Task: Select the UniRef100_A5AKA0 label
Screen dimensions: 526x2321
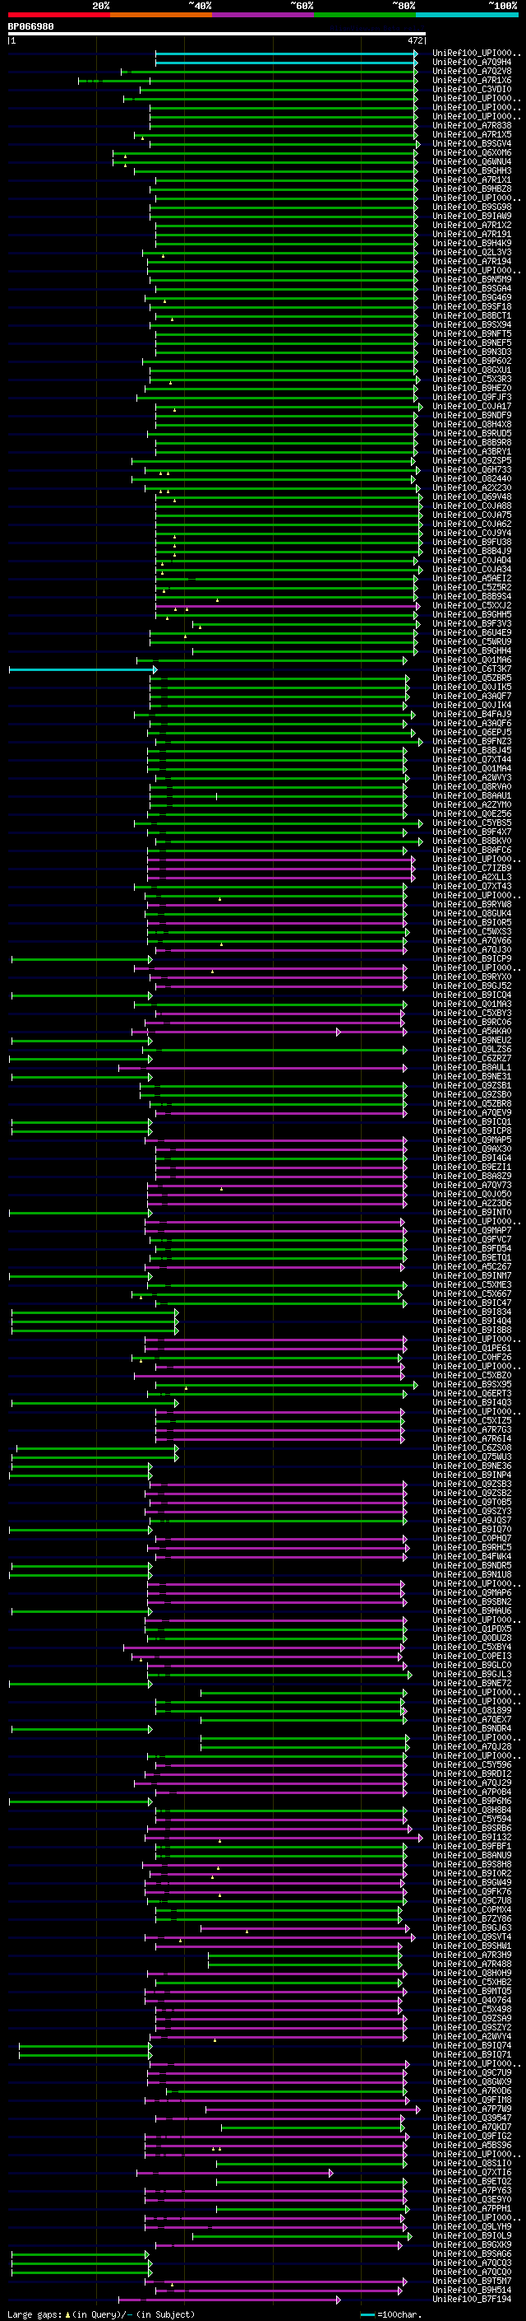Action: pyautogui.click(x=472, y=1032)
